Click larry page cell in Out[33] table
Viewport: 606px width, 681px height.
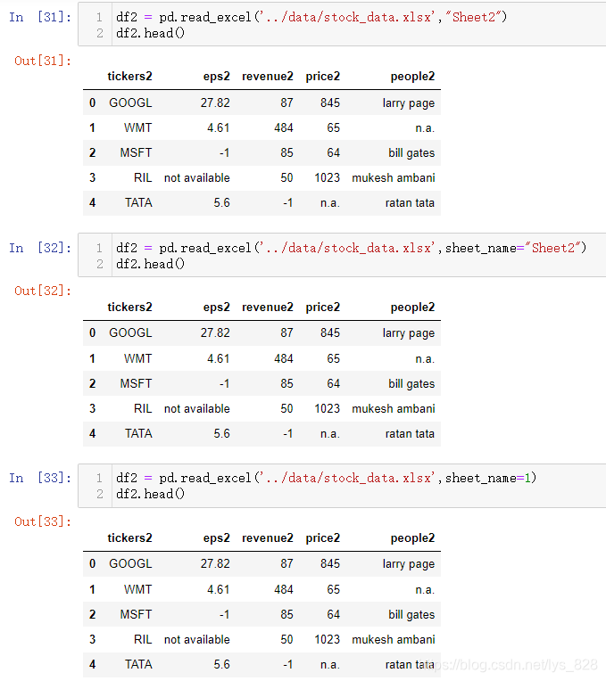point(408,564)
